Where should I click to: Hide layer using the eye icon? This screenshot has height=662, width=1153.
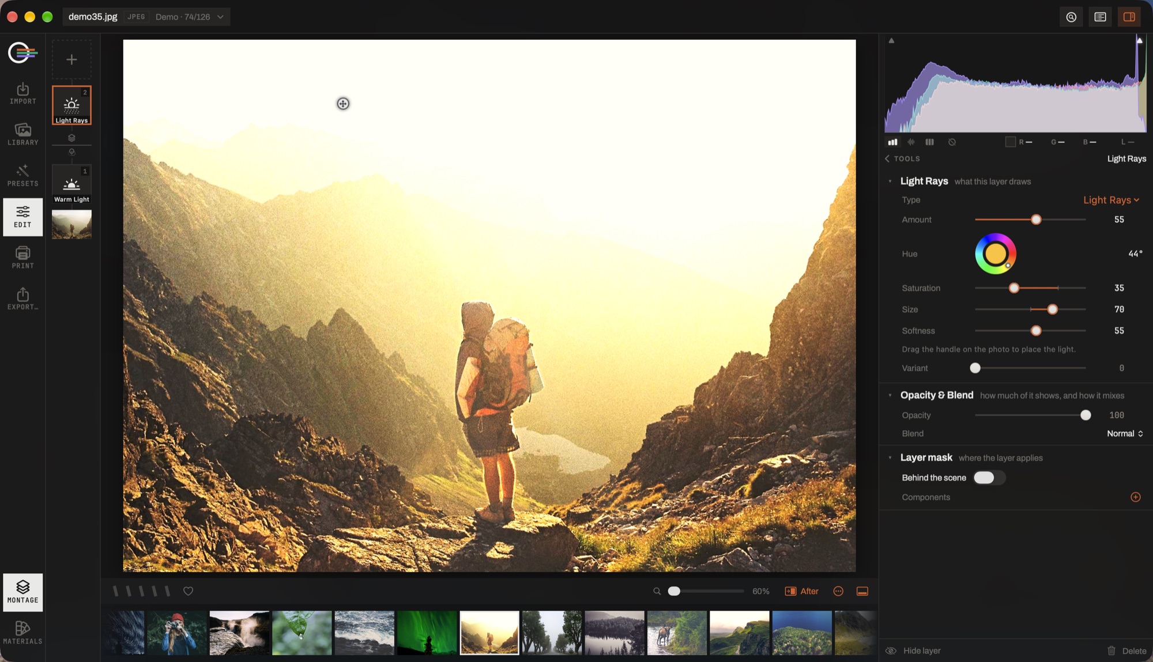point(891,650)
